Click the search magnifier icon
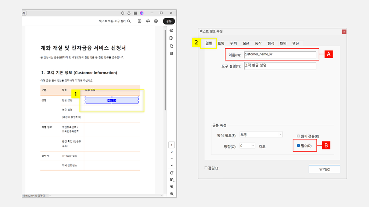Image resolution: width=369 pixels, height=207 pixels. point(129,21)
